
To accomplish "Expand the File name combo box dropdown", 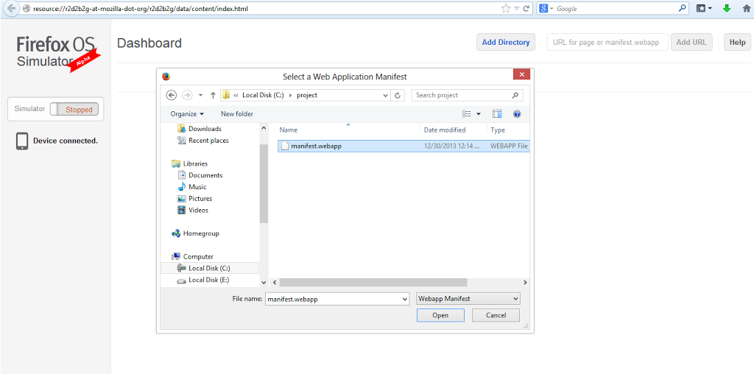I will pyautogui.click(x=404, y=299).
